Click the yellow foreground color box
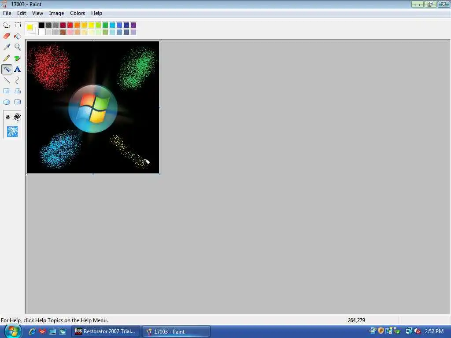The height and width of the screenshot is (338, 451). [x=30, y=27]
